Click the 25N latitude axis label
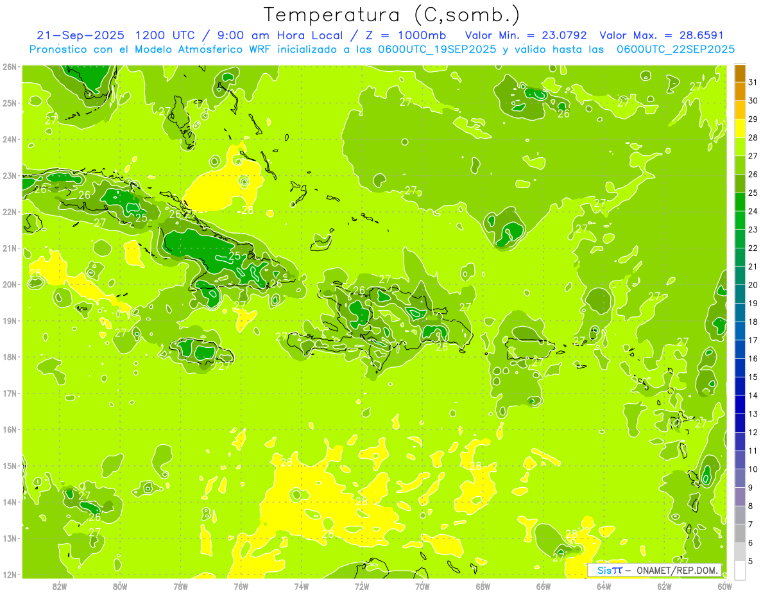The image size is (770, 595). click(x=10, y=103)
